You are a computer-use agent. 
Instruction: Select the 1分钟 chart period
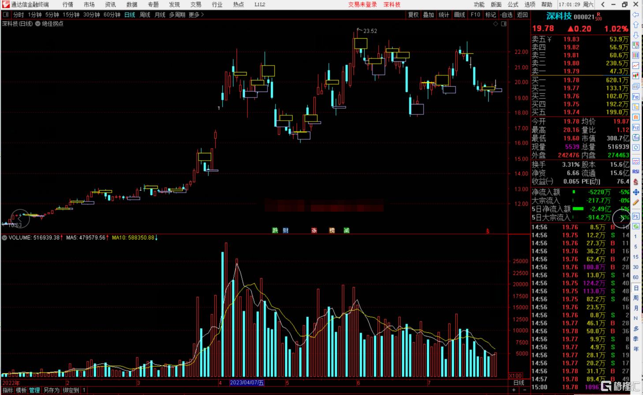pos(34,15)
